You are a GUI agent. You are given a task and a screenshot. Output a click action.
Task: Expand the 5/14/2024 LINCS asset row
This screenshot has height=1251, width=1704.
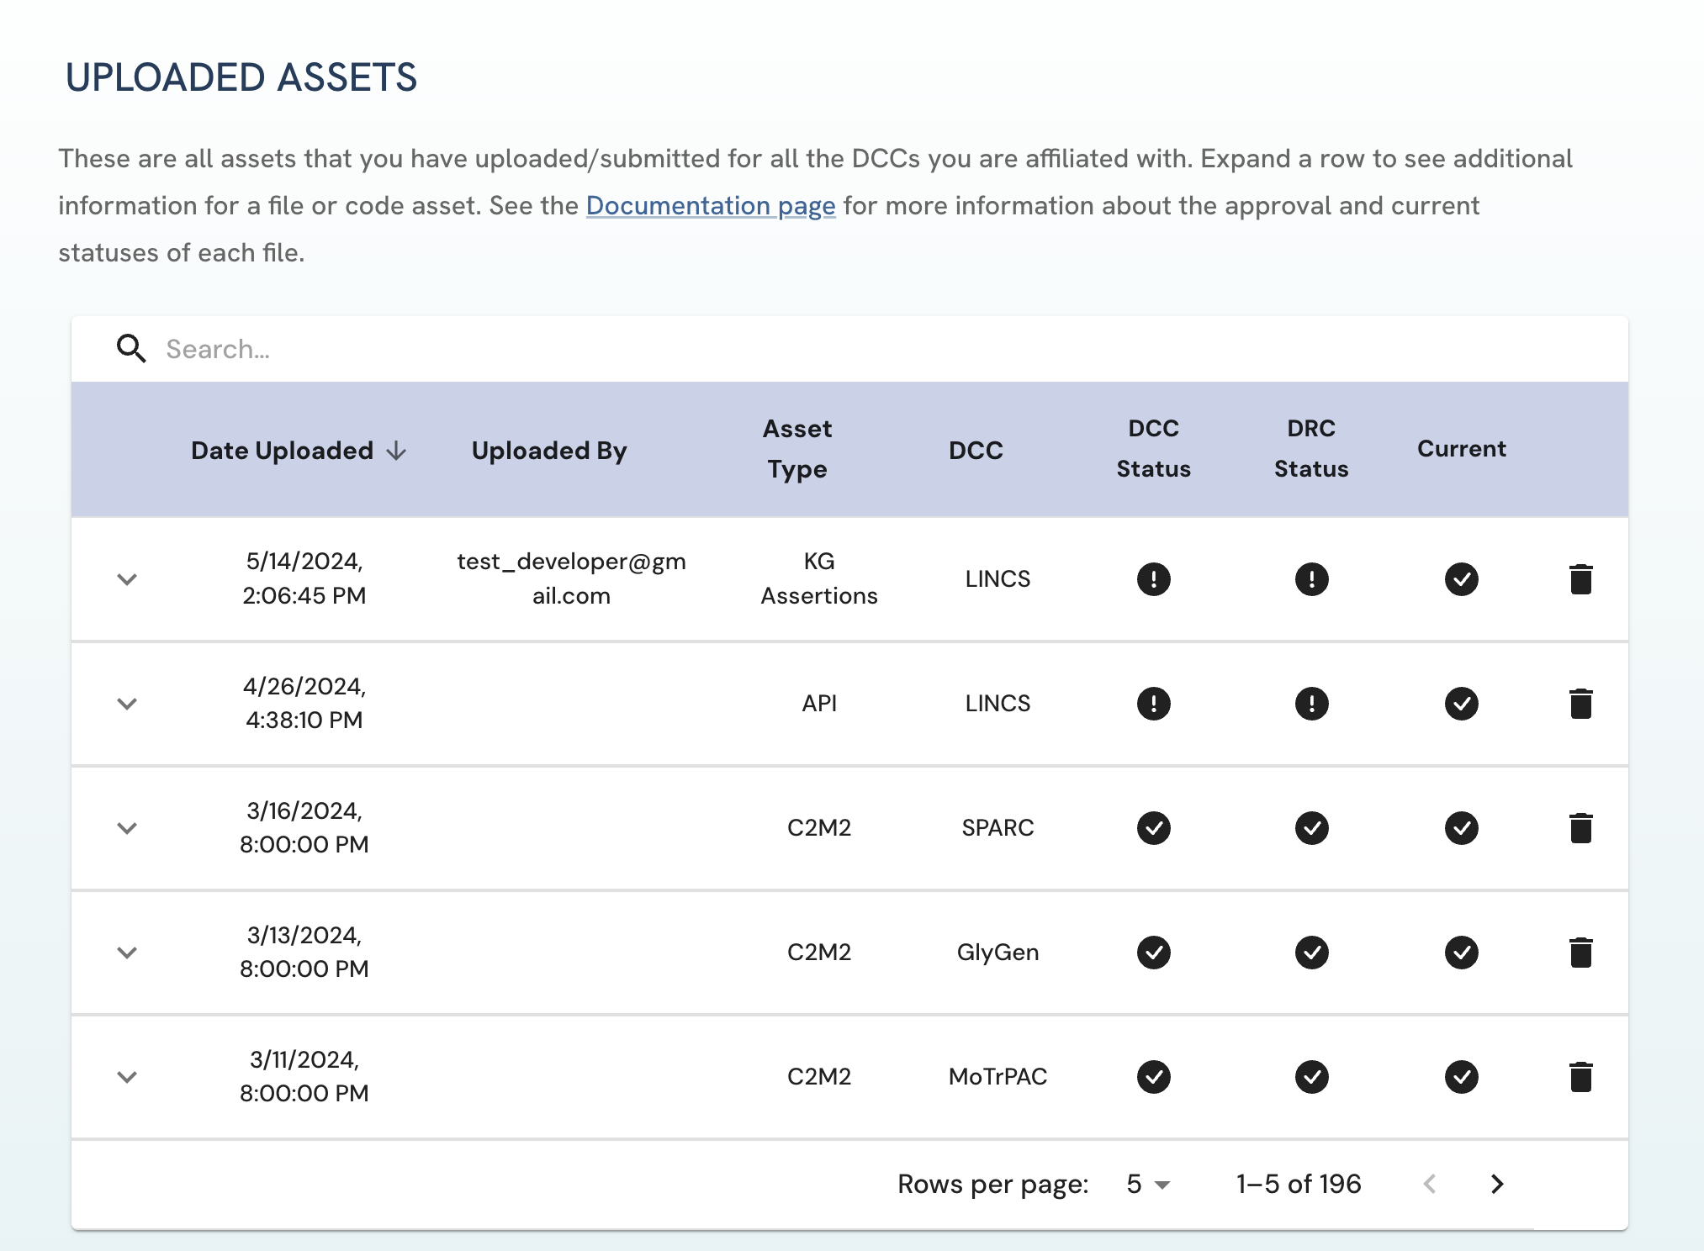tap(127, 579)
